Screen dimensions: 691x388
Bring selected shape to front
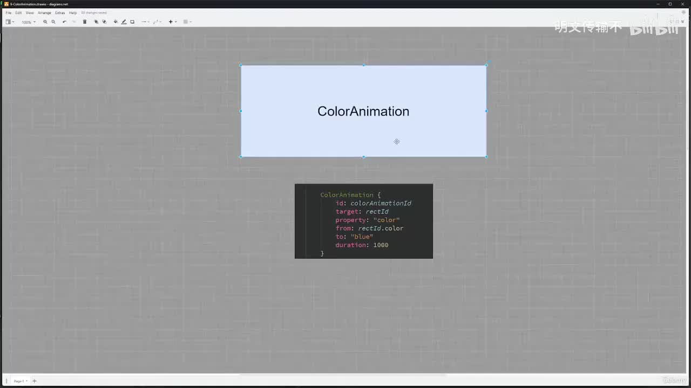(x=96, y=22)
